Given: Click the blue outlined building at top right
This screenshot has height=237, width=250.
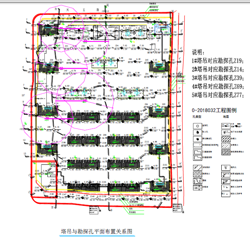Looking at the screenshot, I should [x=162, y=30].
